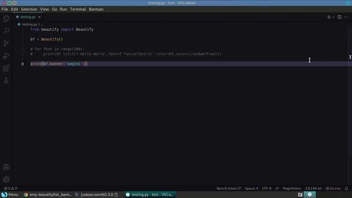352x198 pixels.
Task: Open the notifications bell icon
Action: click(x=346, y=189)
